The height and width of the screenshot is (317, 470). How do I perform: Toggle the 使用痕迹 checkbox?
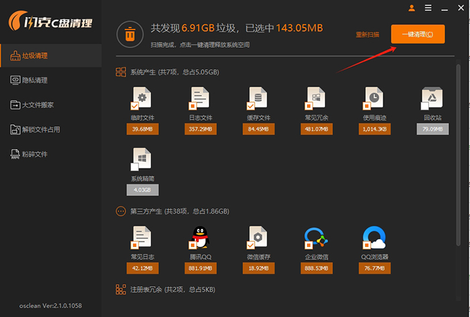click(x=367, y=106)
